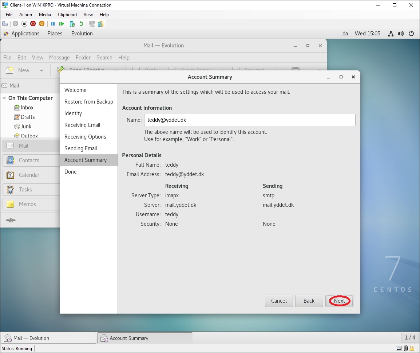Go Back in the account wizard

[309, 300]
